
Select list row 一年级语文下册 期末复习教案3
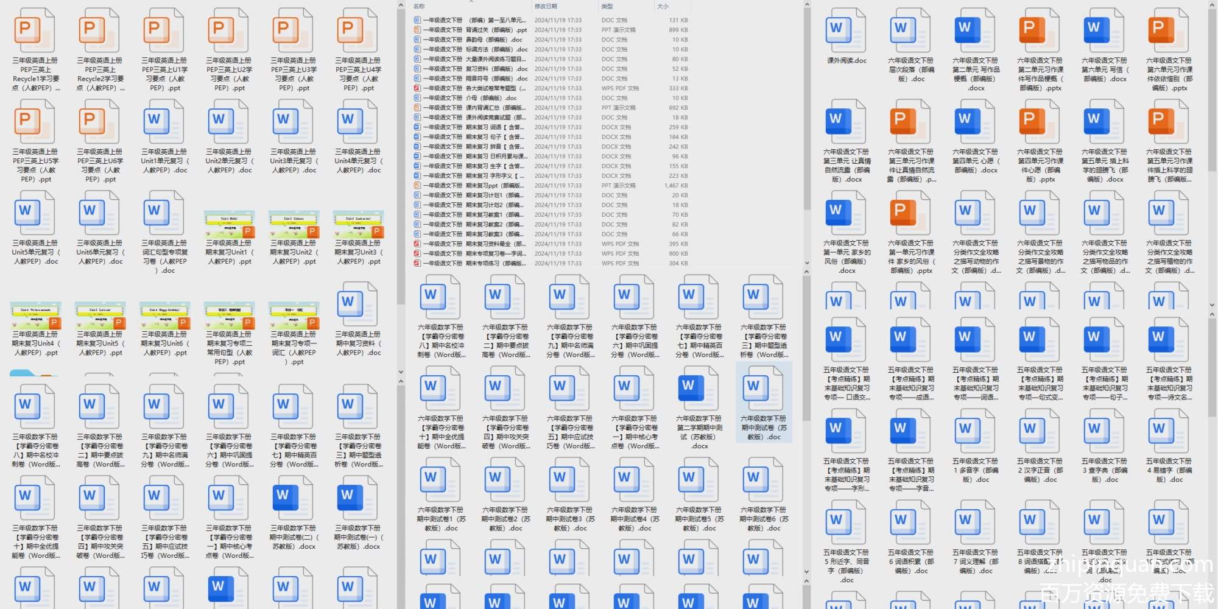[x=551, y=234]
